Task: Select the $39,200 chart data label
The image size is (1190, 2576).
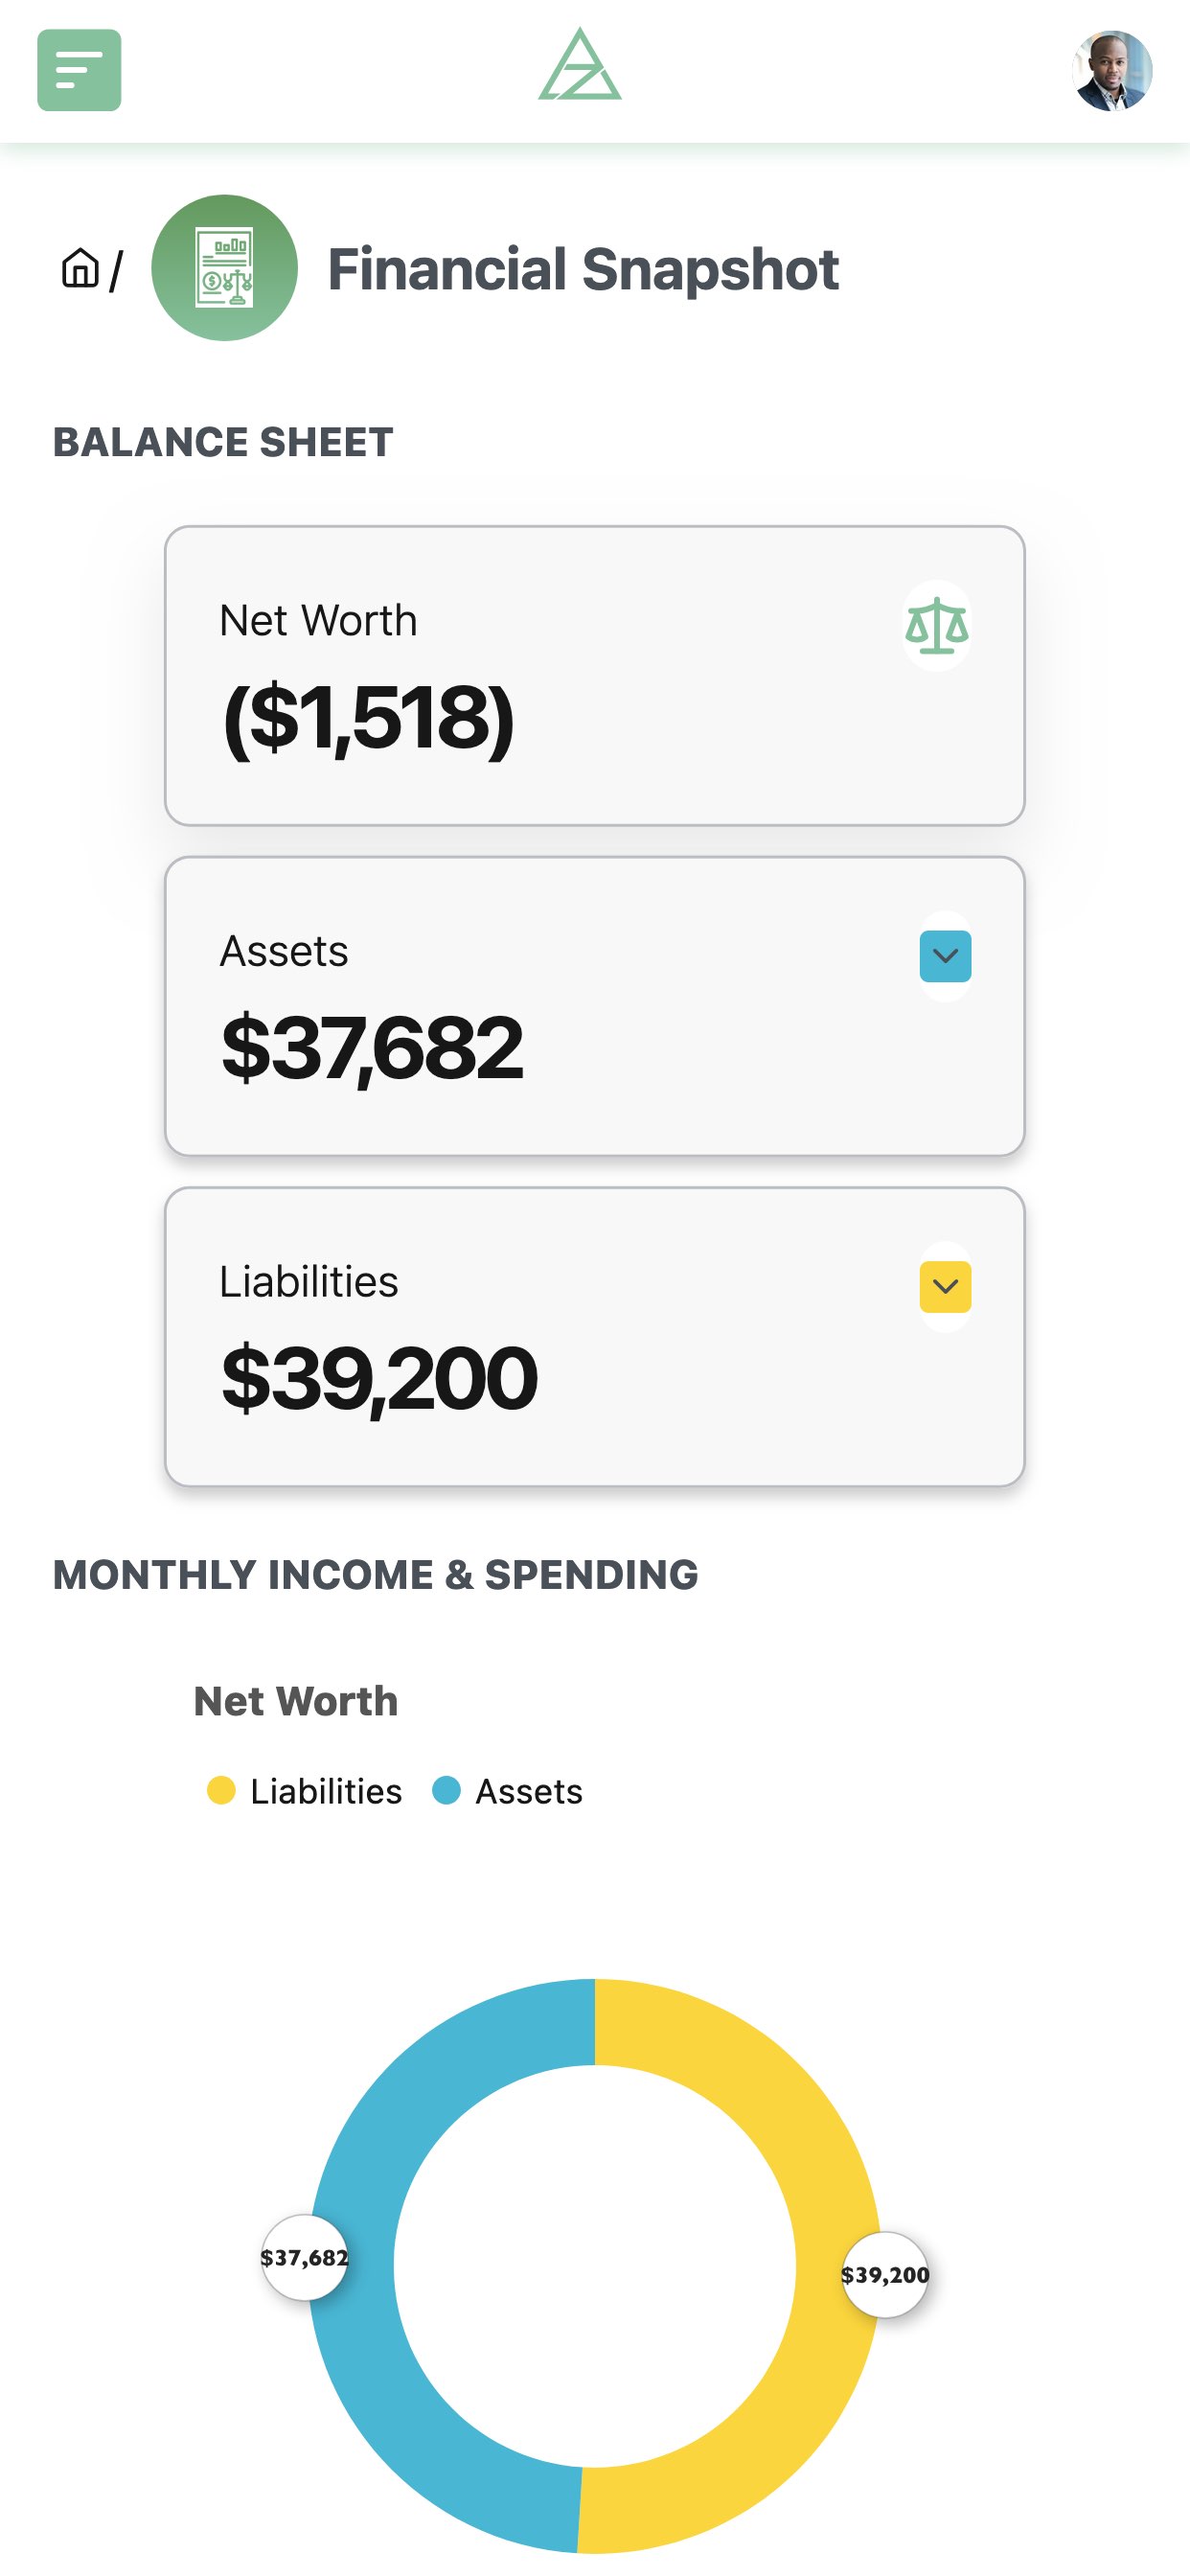Action: tap(885, 2275)
